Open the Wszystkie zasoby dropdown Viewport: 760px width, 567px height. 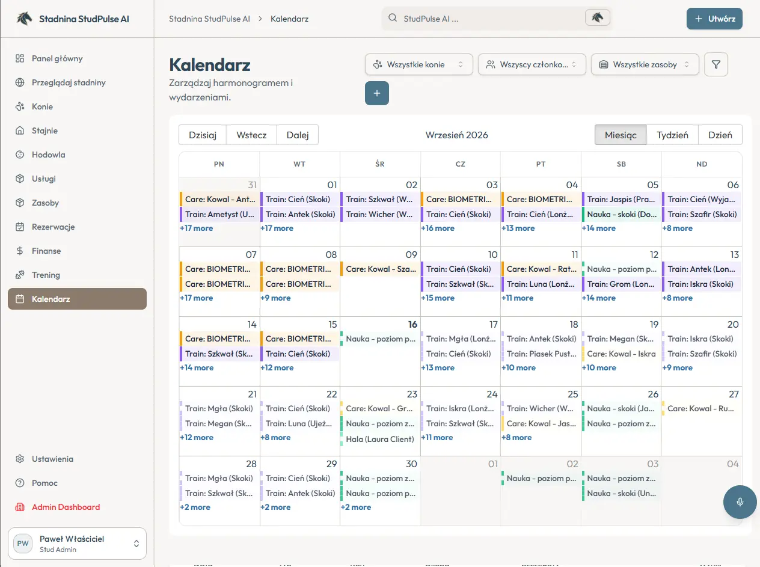[645, 64]
